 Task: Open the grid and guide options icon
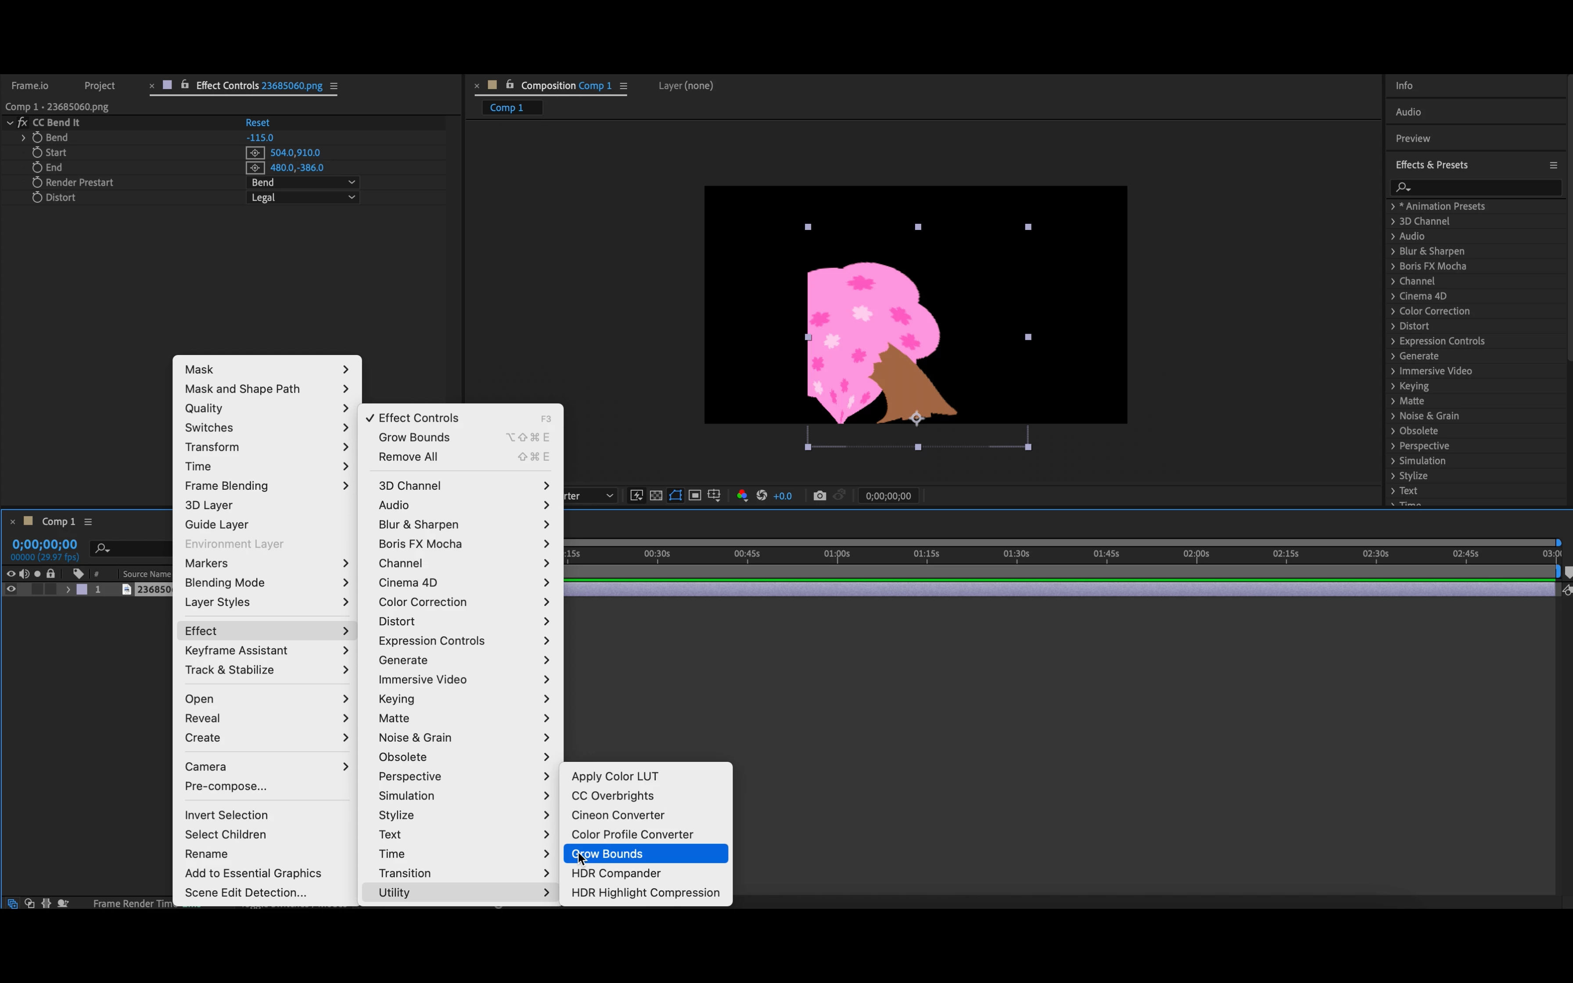714,496
